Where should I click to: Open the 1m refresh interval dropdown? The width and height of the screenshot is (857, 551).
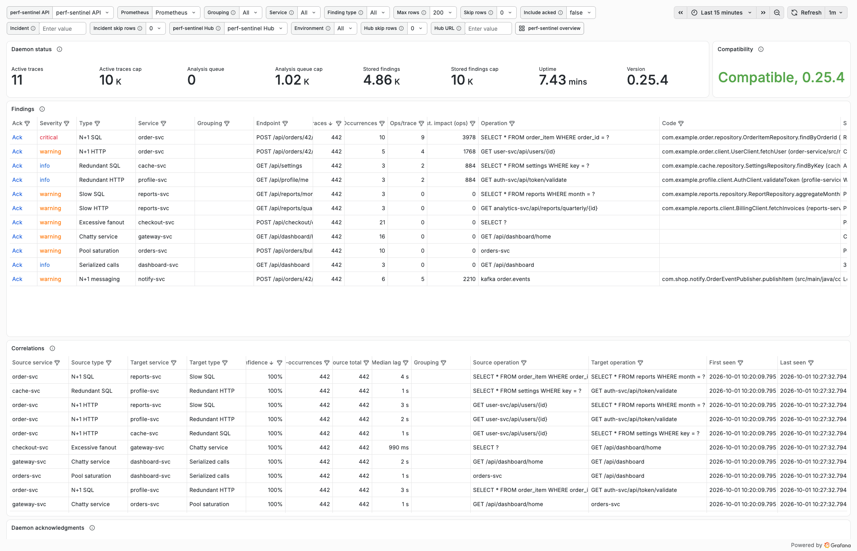(x=836, y=13)
